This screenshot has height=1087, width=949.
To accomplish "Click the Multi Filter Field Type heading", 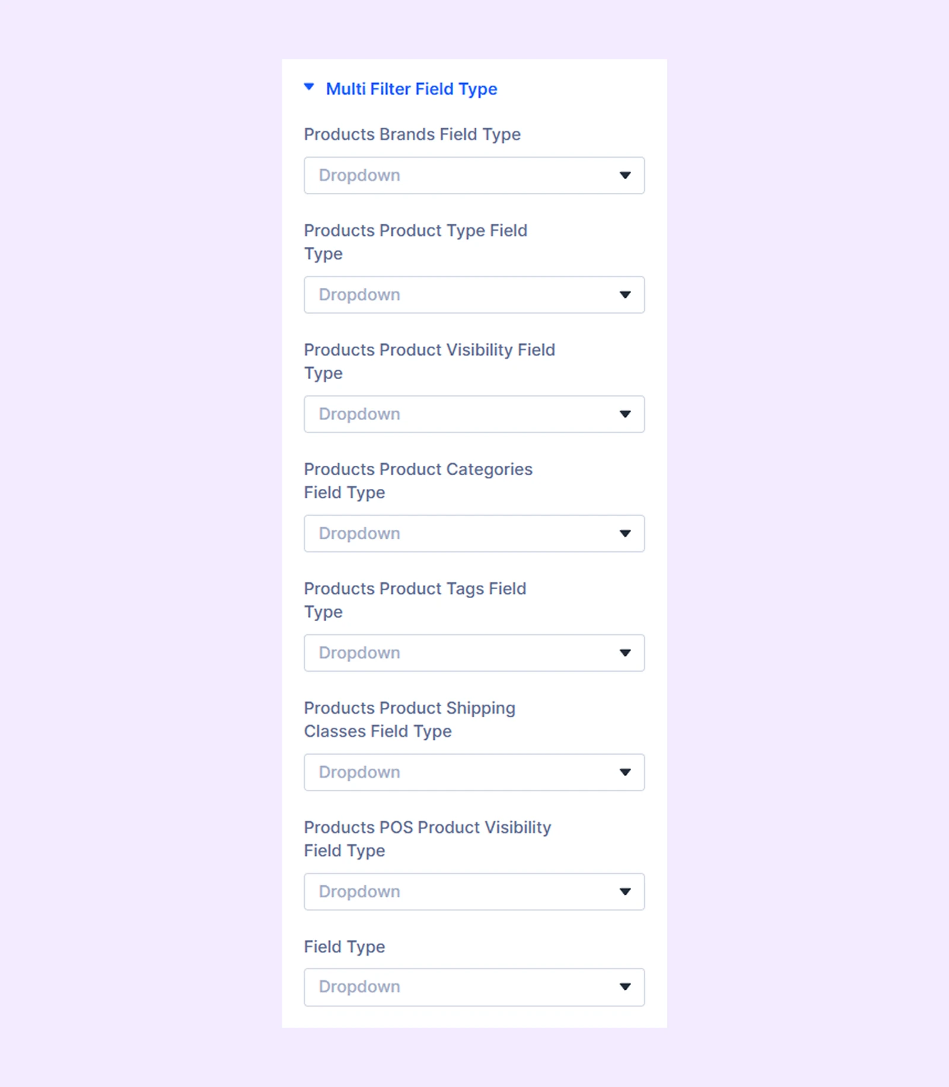I will pos(412,89).
